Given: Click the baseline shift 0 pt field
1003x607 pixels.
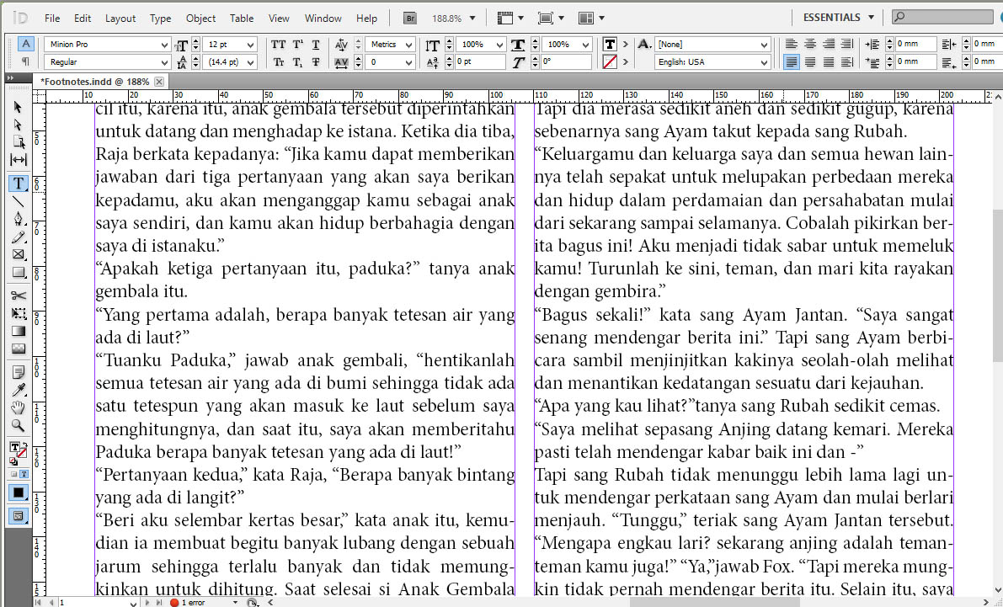Looking at the screenshot, I should [x=480, y=62].
